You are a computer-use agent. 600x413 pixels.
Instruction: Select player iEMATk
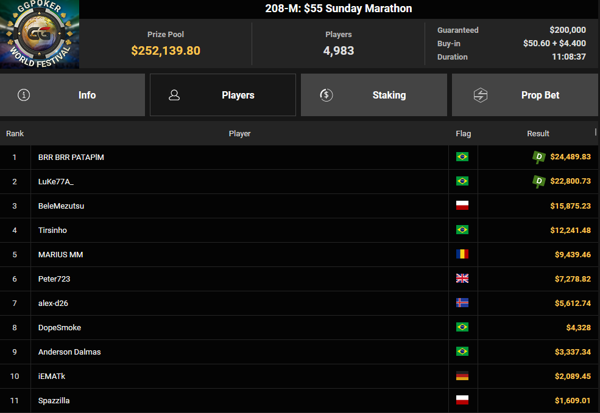pyautogui.click(x=52, y=377)
